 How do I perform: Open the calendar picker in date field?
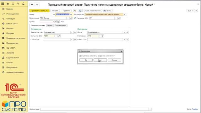coord(71,14)
